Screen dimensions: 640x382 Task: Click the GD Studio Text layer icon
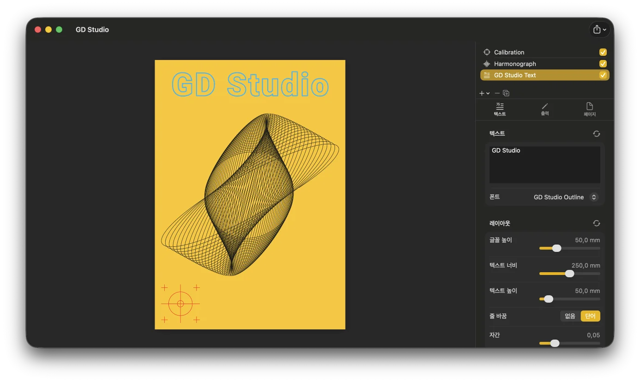[486, 75]
